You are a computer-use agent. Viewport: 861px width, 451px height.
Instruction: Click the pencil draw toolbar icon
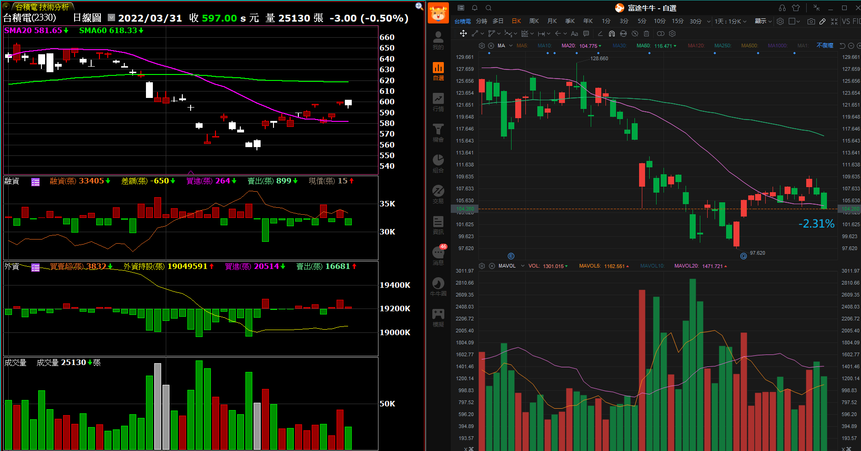pyautogui.click(x=822, y=21)
